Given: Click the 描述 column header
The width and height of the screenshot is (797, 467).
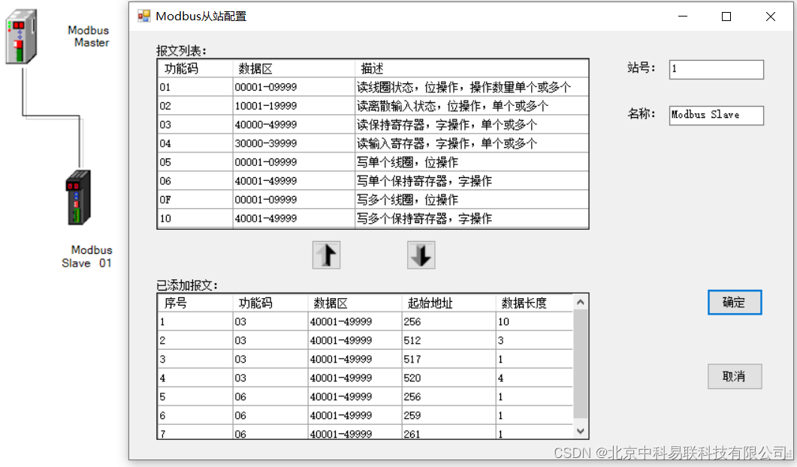Looking at the screenshot, I should (472, 68).
